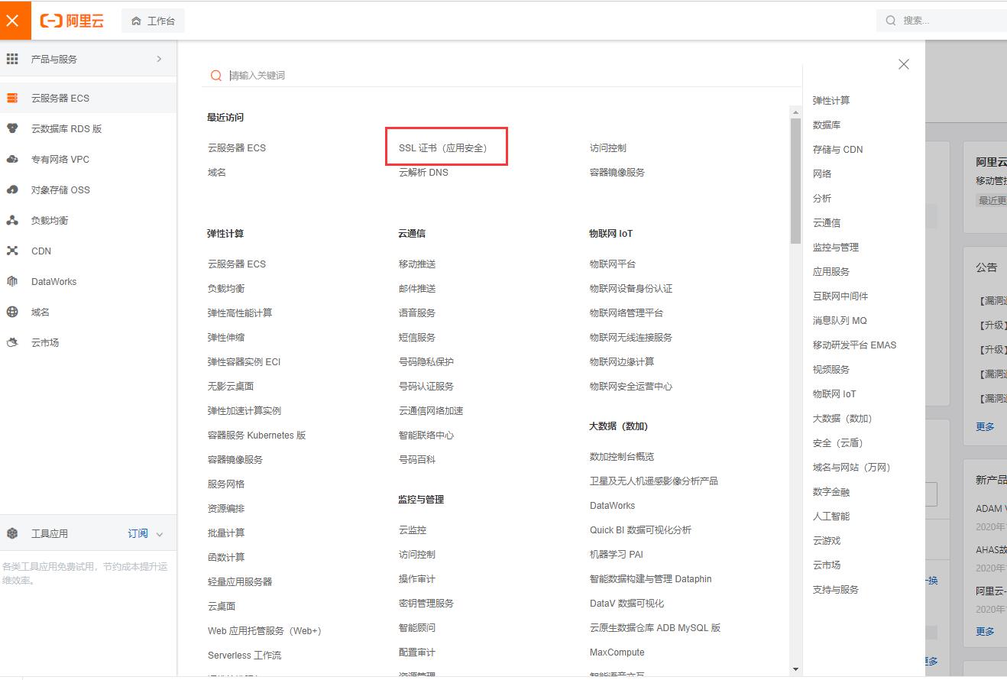Open Web 应用托管服务（Web+） product

click(264, 630)
